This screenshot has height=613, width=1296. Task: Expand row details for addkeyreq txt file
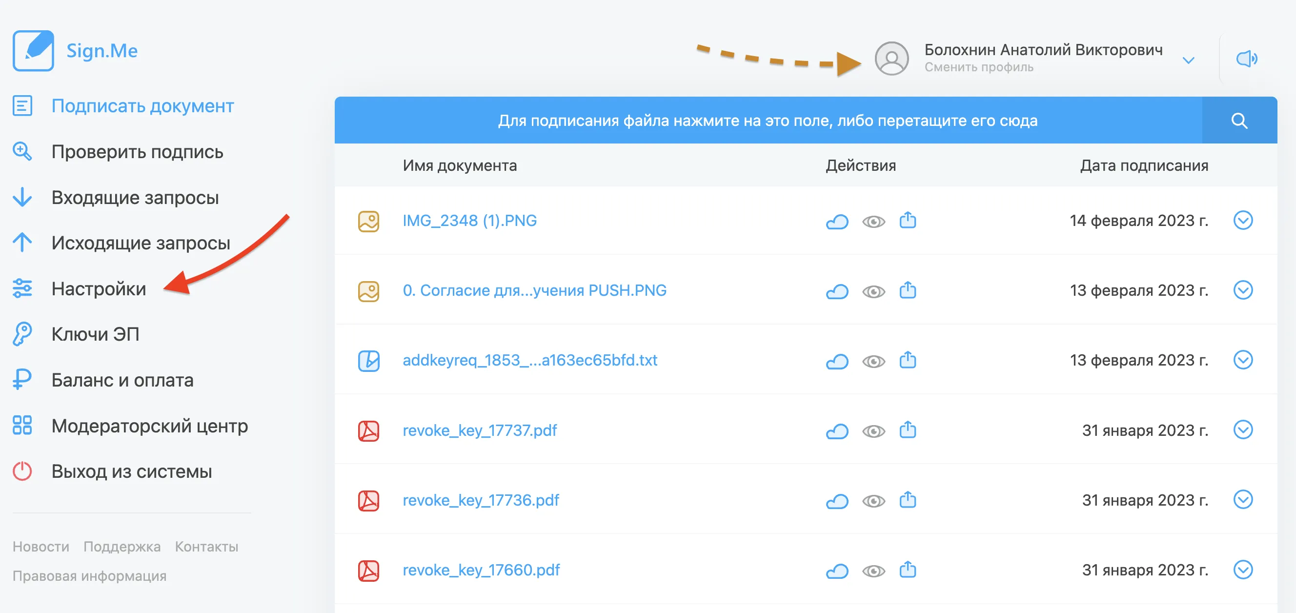tap(1243, 360)
